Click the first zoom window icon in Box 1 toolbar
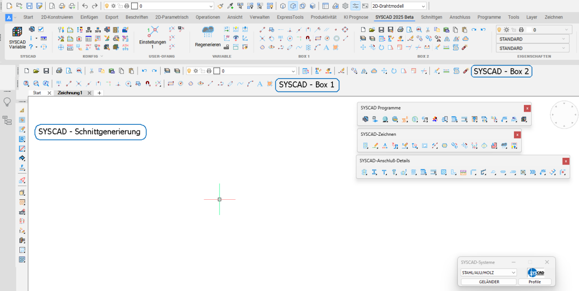This screenshot has width=579, height=291. point(26,84)
